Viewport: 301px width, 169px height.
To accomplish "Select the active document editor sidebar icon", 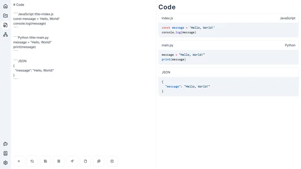I will [x=5, y=25].
